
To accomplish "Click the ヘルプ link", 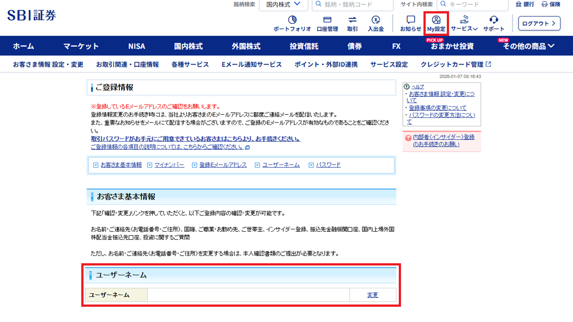I will [x=418, y=87].
